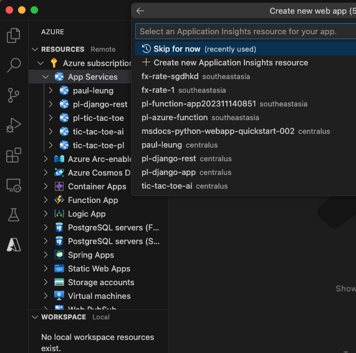The width and height of the screenshot is (356, 353).
Task: Choose Skip for now option
Action: point(246,49)
